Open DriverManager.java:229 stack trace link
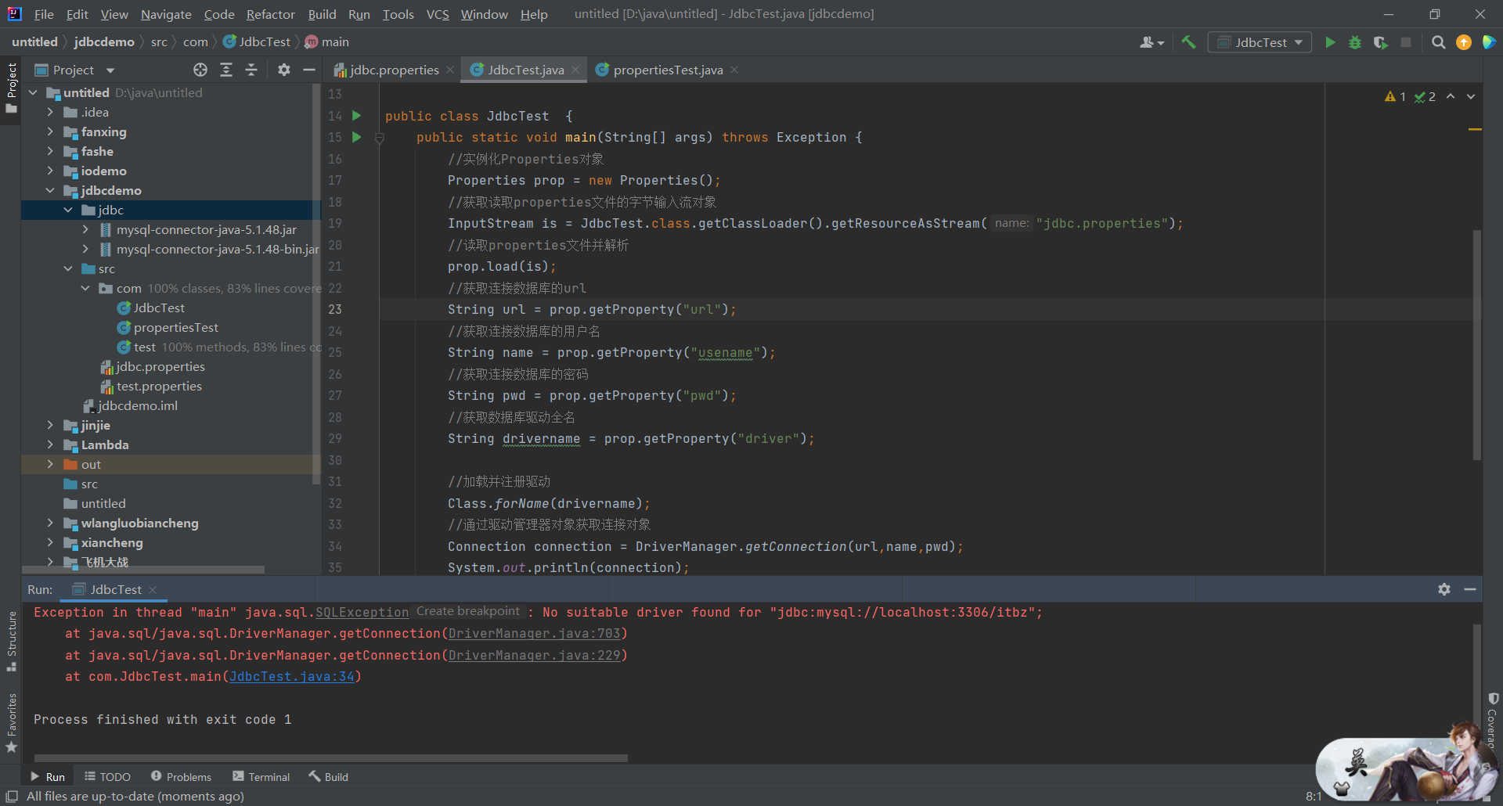Screen dimensions: 1503x806 (535, 655)
